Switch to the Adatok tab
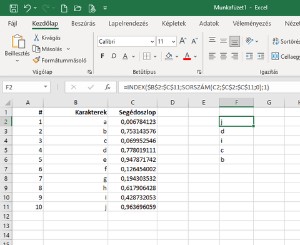300x245 pixels. (x=209, y=23)
